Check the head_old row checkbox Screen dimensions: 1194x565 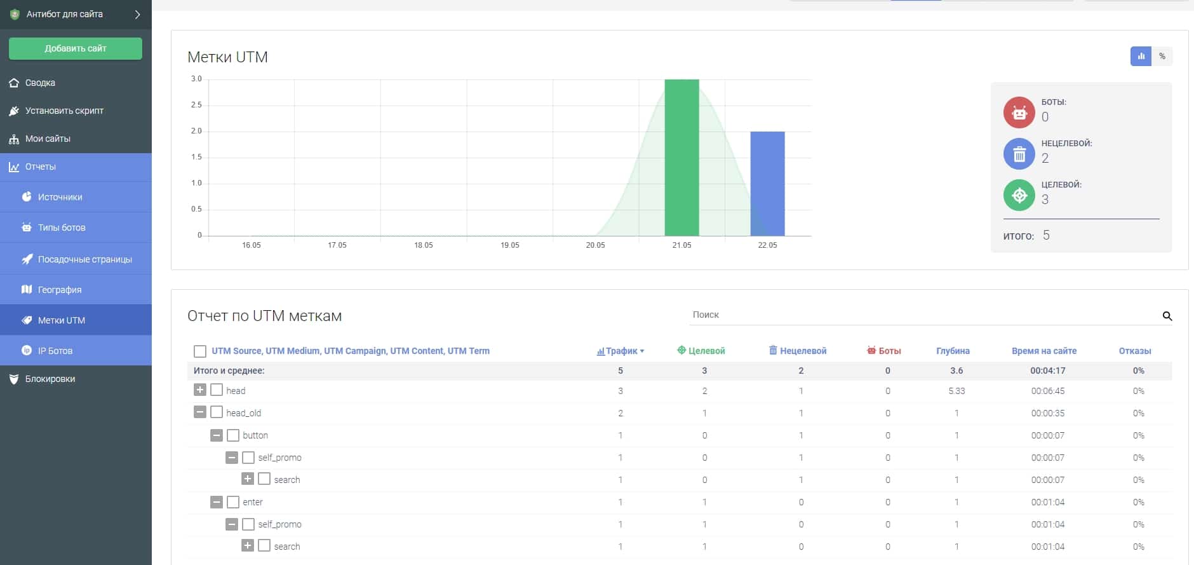click(x=217, y=412)
